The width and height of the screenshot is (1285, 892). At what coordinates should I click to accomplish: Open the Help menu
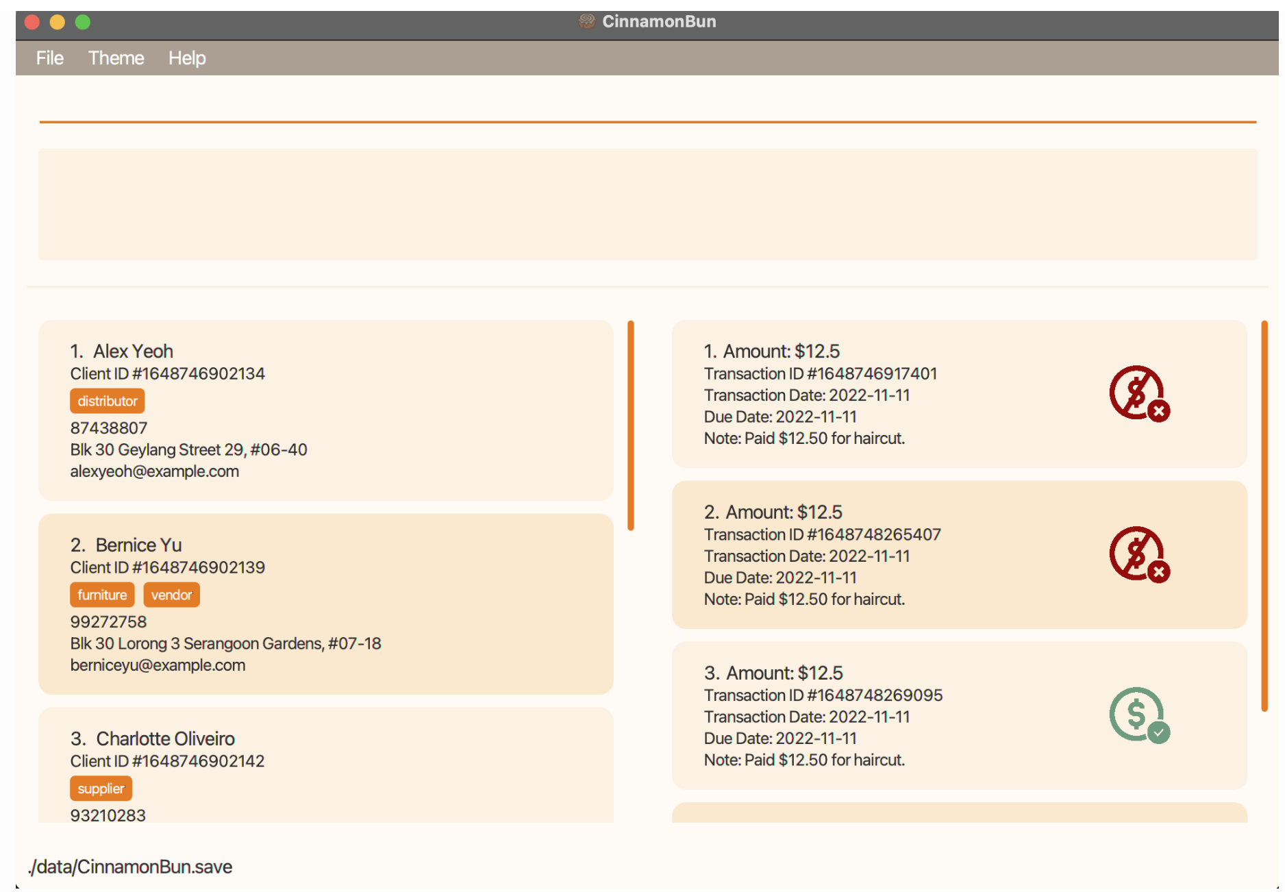tap(186, 58)
